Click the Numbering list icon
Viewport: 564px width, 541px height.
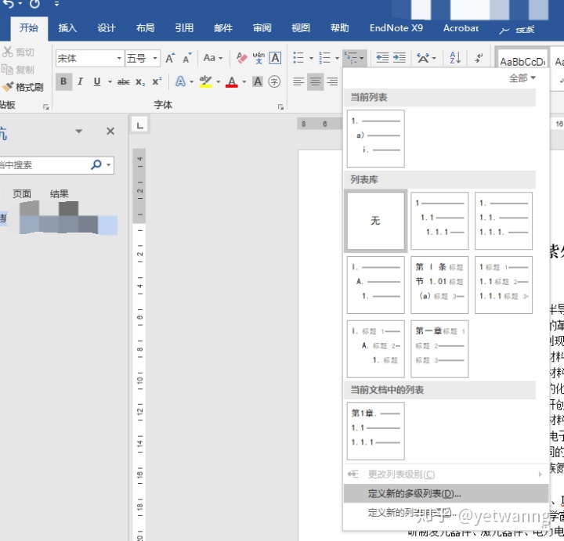click(324, 57)
